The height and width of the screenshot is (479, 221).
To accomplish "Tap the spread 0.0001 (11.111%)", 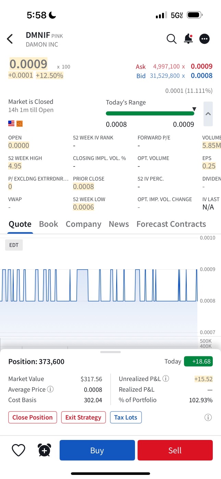I will pyautogui.click(x=189, y=91).
